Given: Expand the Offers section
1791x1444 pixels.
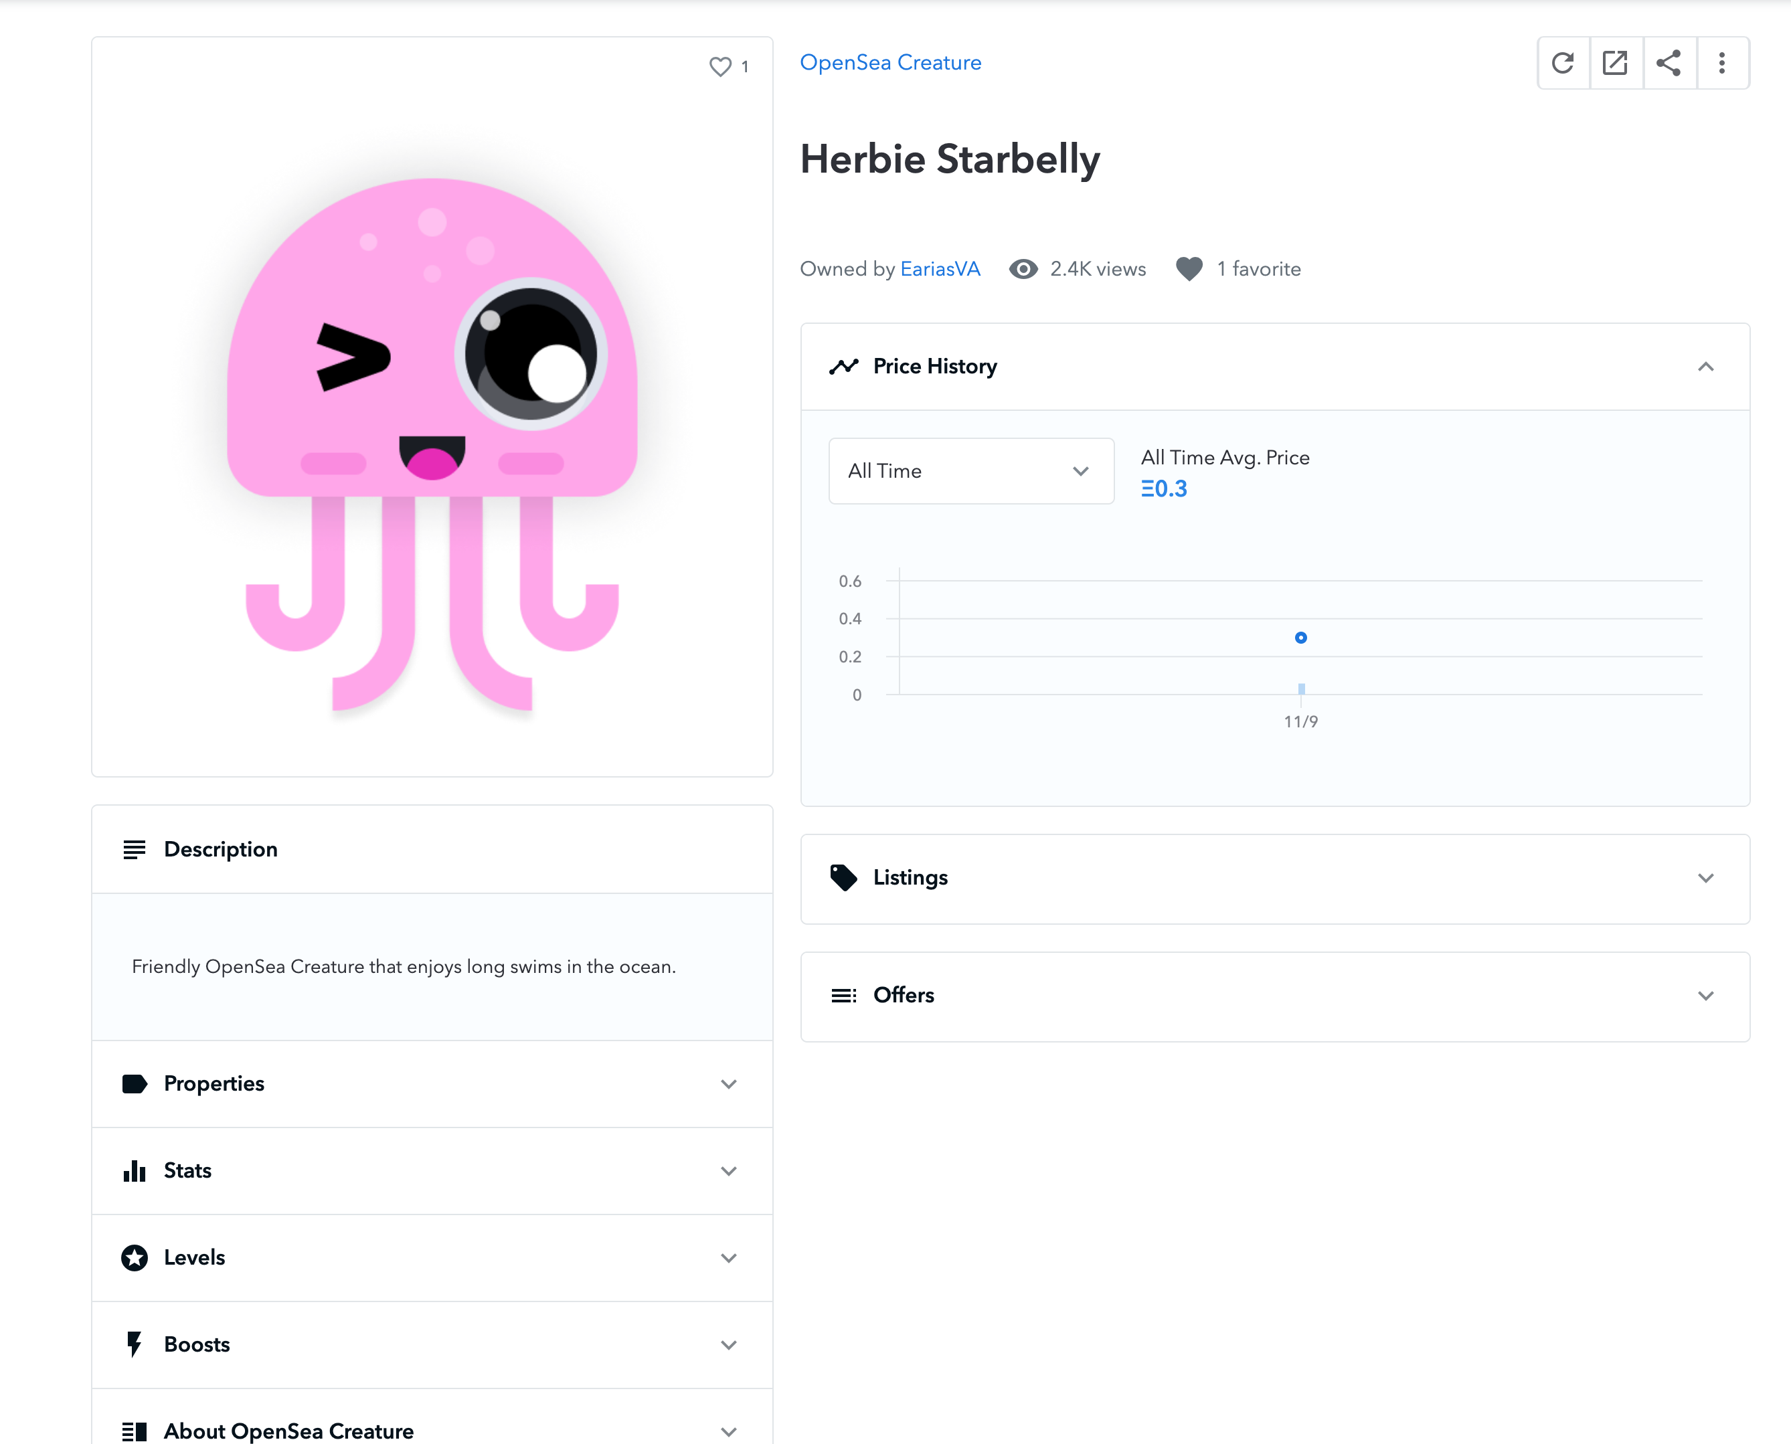Looking at the screenshot, I should [1705, 996].
